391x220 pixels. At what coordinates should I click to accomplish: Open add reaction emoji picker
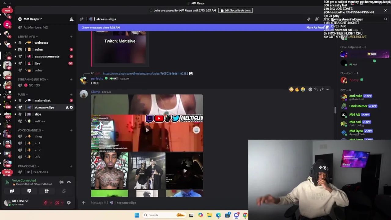click(x=310, y=90)
